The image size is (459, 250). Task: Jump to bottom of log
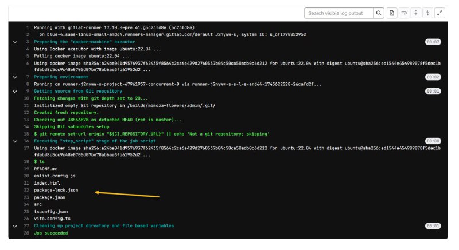click(427, 13)
